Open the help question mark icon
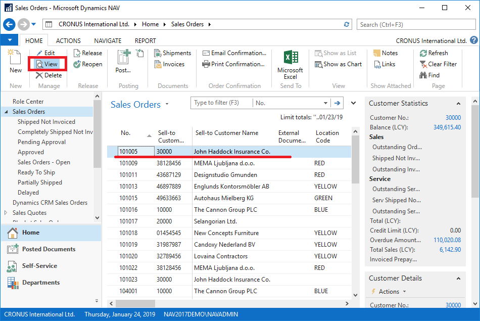The height and width of the screenshot is (321, 480). 473,40
